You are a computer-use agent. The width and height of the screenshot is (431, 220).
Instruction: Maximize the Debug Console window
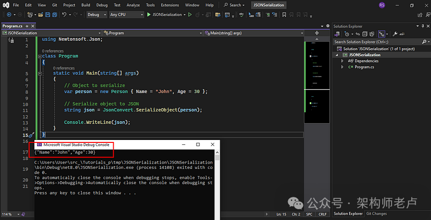198,145
